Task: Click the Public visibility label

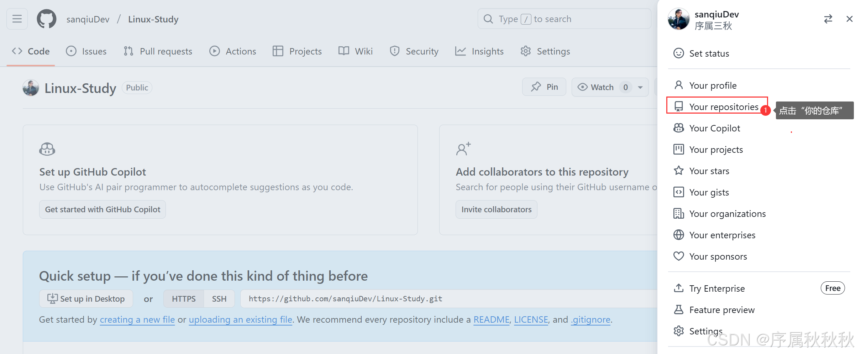Action: tap(137, 88)
